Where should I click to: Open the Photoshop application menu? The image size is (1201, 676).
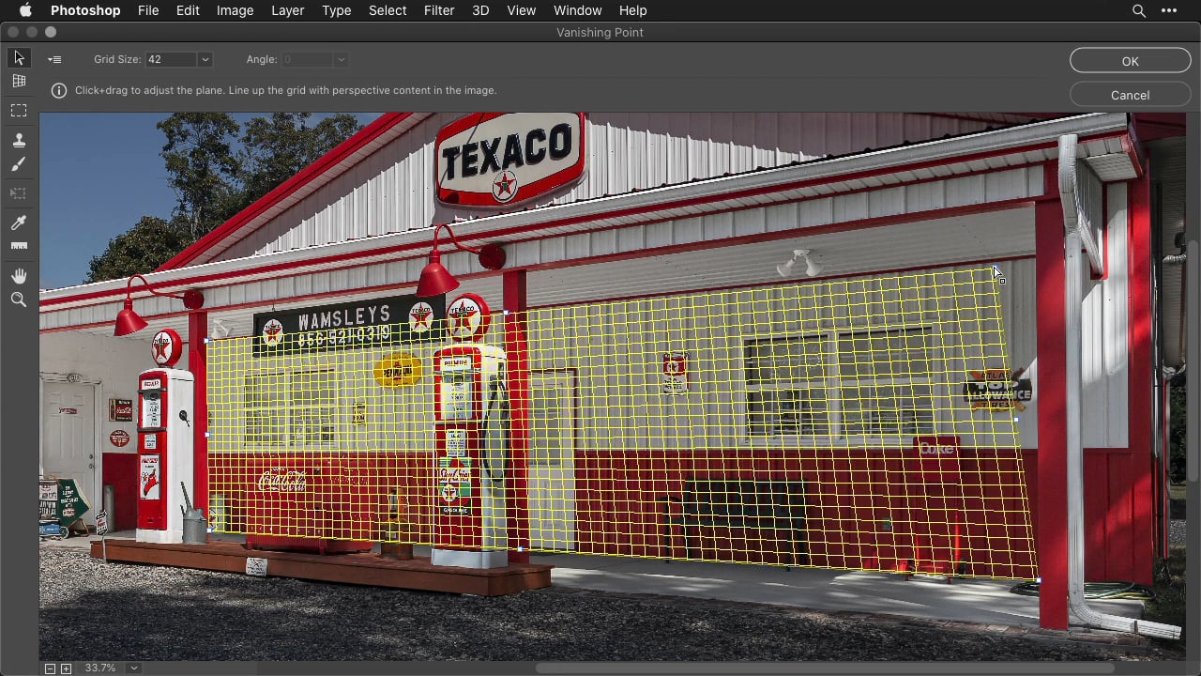(85, 10)
